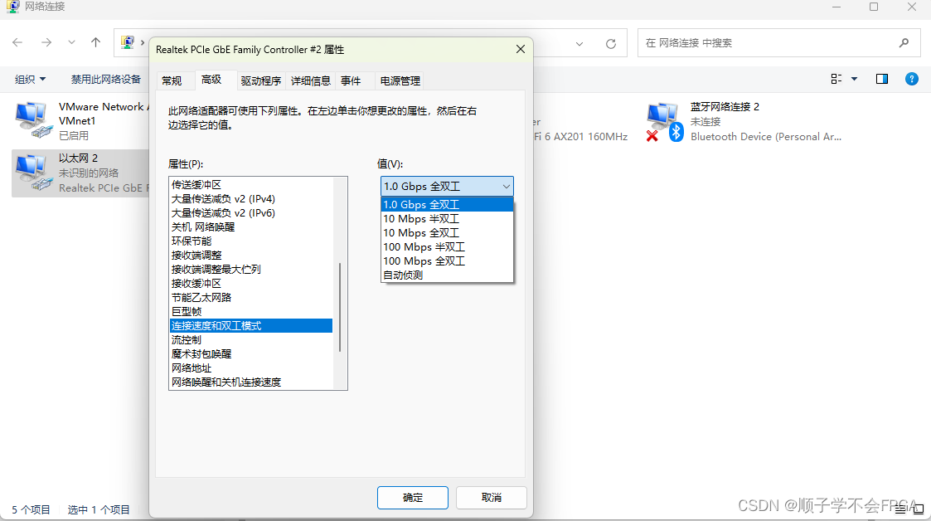Expand the address bar history dropdown

pyautogui.click(x=579, y=43)
